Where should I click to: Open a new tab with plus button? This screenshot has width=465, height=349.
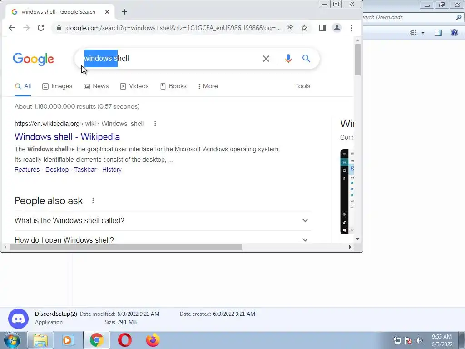(x=124, y=12)
